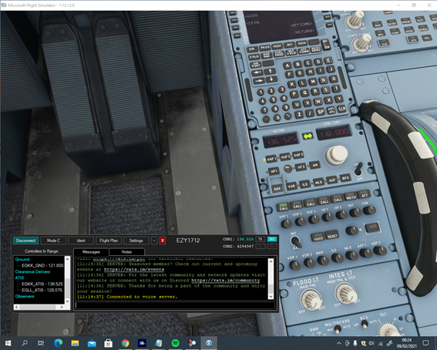The height and width of the screenshot is (350, 437).
Task: Select VHF2 on the radio management panel
Action: click(285, 156)
